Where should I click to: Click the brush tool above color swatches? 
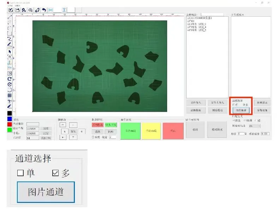pos(10,106)
